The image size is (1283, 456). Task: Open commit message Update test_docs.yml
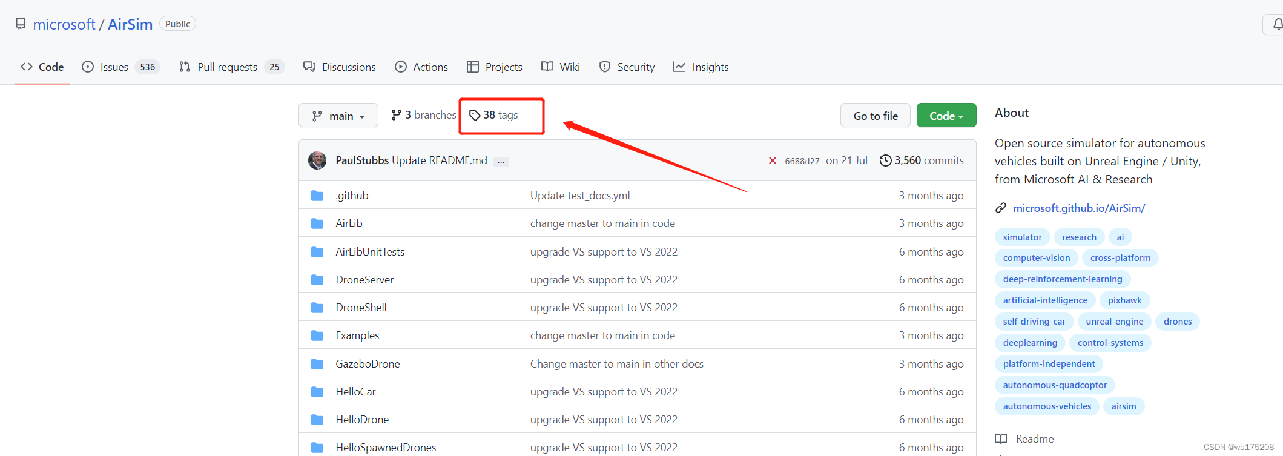click(580, 196)
